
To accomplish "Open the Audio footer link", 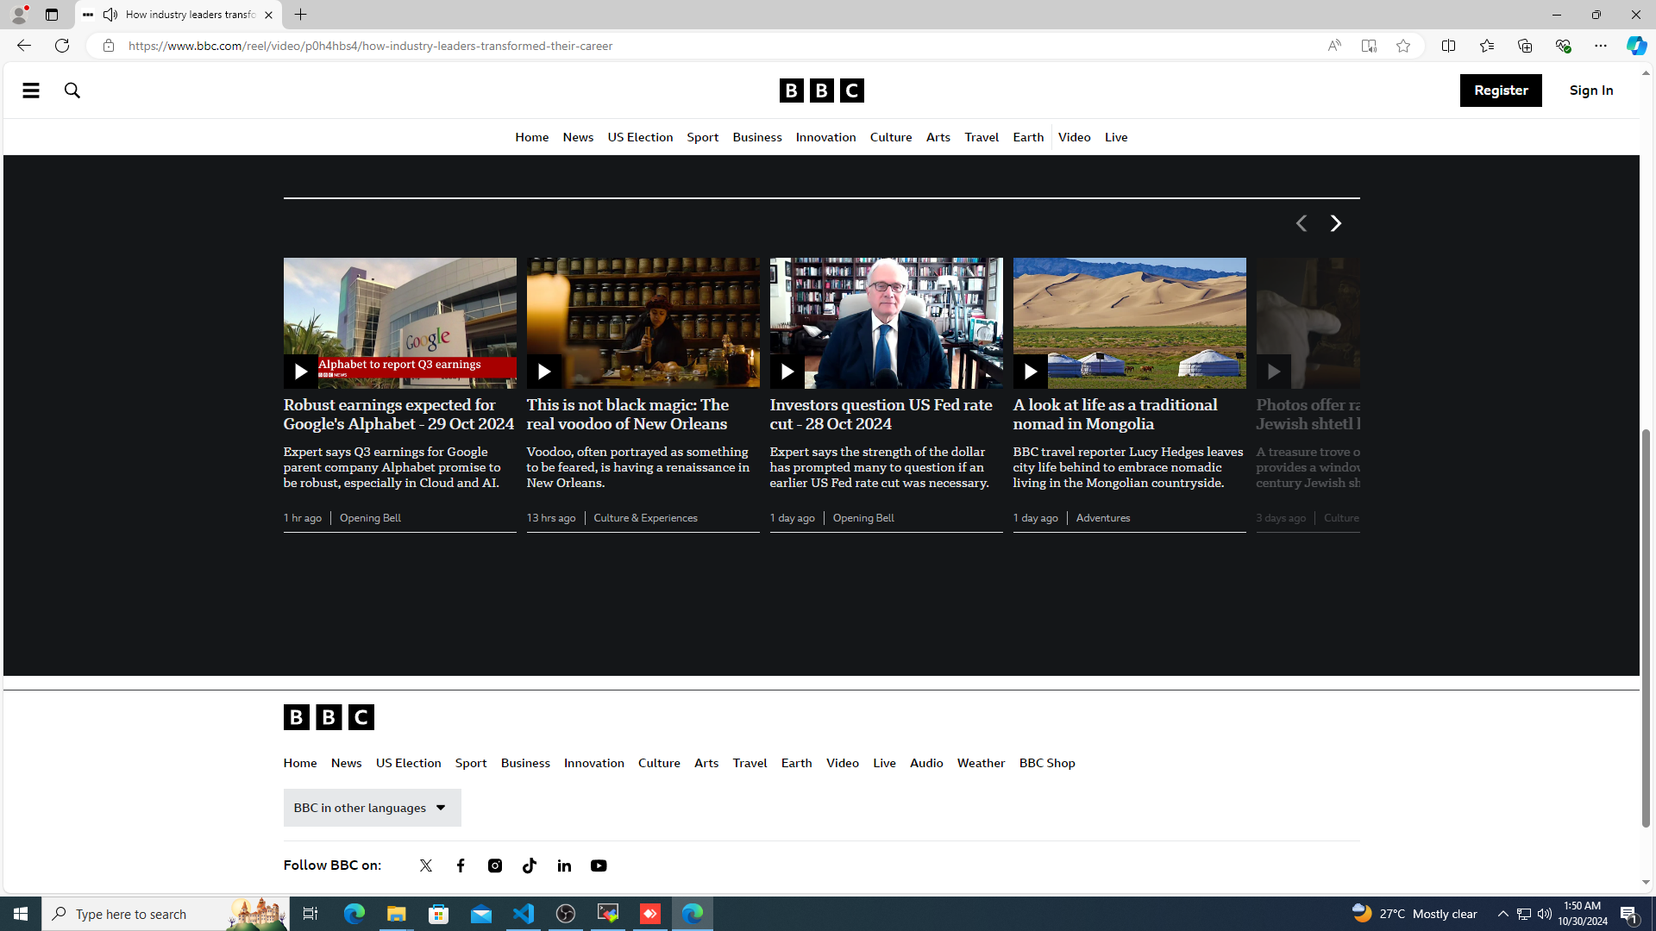I will (x=926, y=764).
